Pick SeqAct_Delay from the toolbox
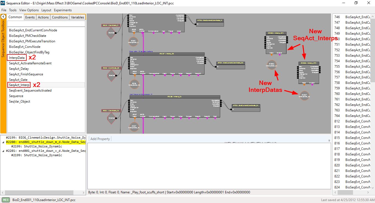Screen dimensions: 375x203 pos(19,69)
